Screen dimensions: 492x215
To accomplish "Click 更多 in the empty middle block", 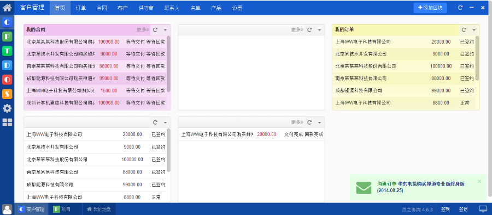I will (x=297, y=30).
